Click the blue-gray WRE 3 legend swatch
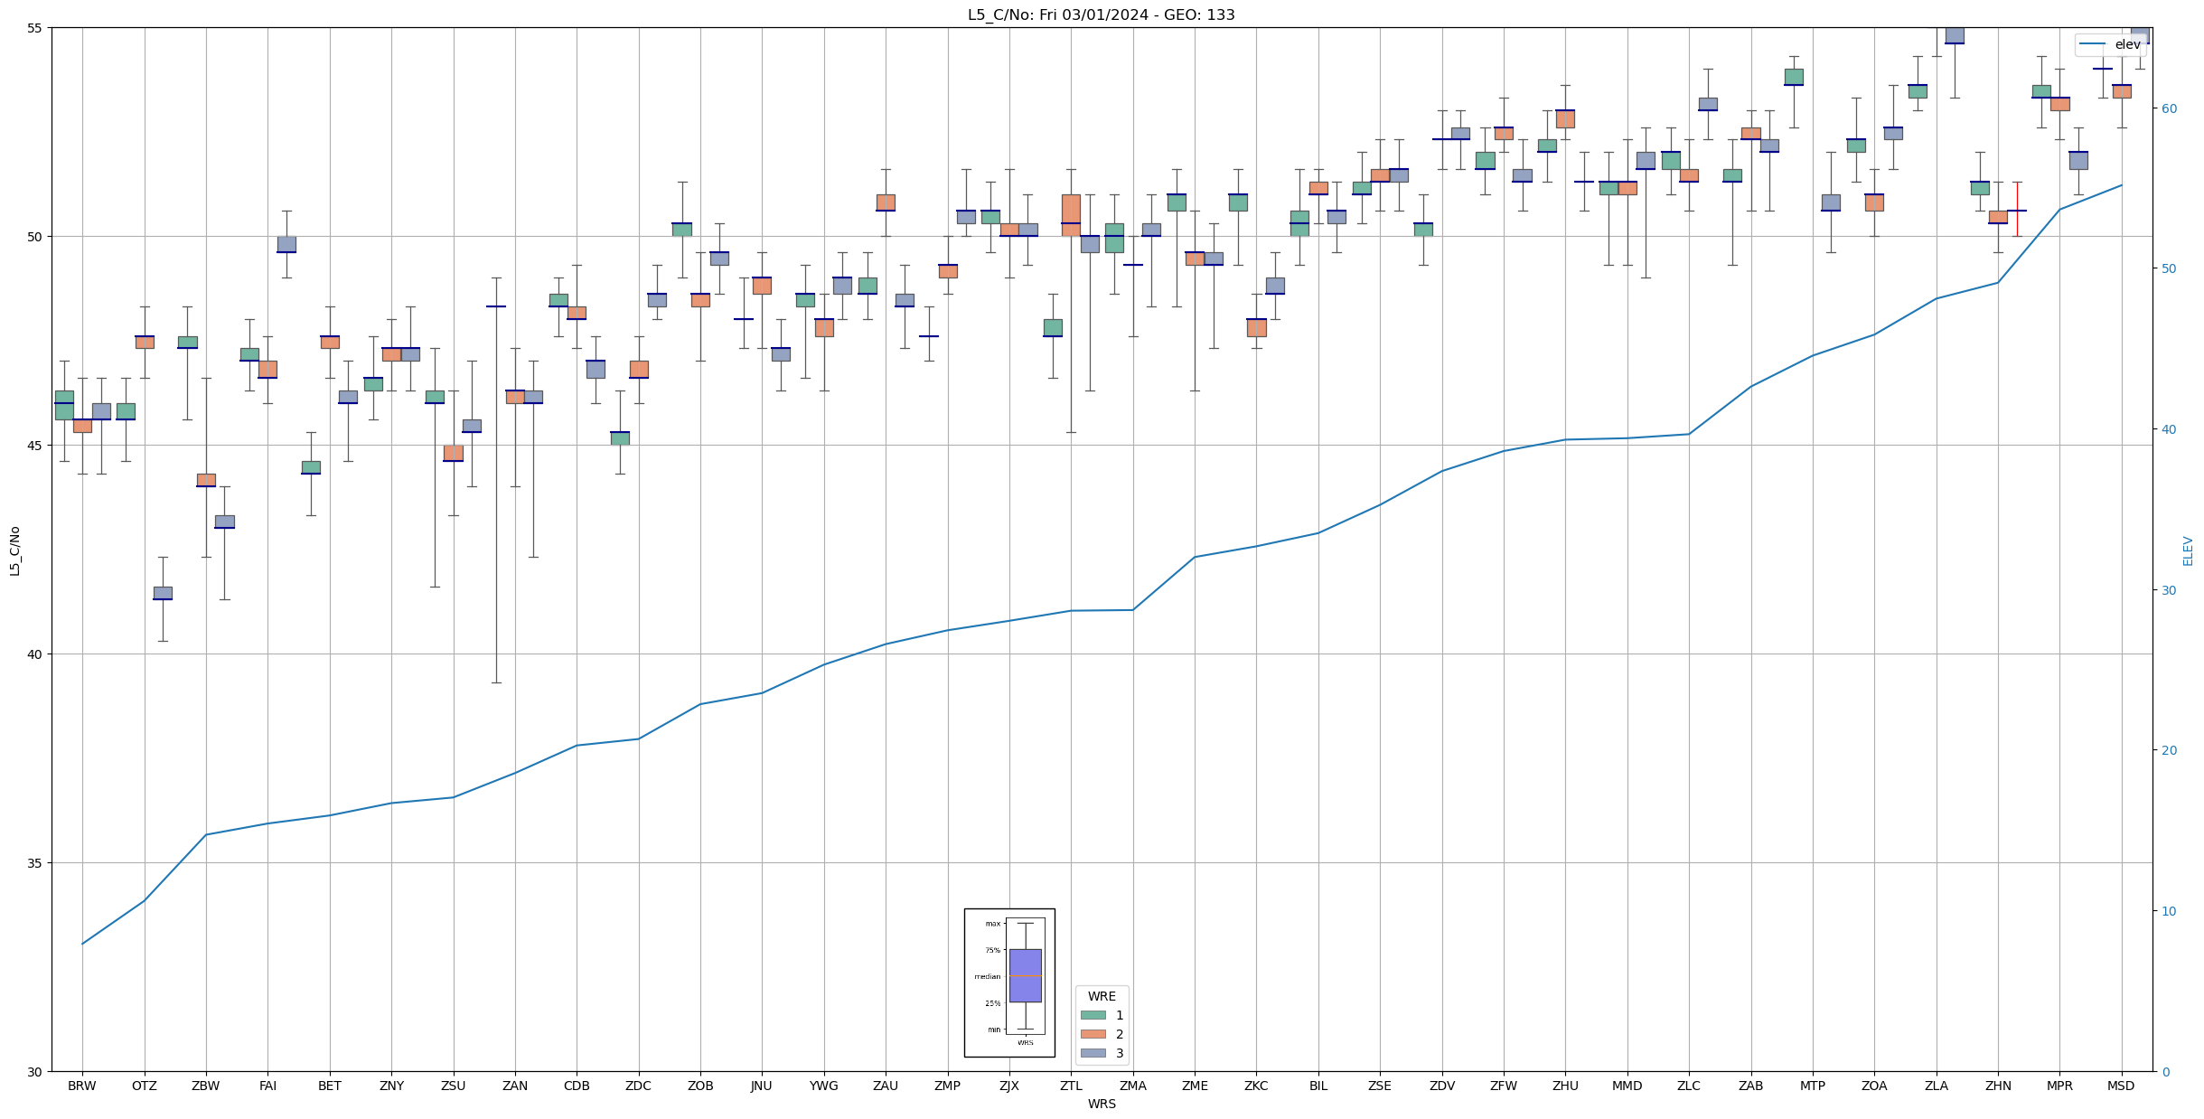This screenshot has width=2204, height=1119. [x=1093, y=1053]
